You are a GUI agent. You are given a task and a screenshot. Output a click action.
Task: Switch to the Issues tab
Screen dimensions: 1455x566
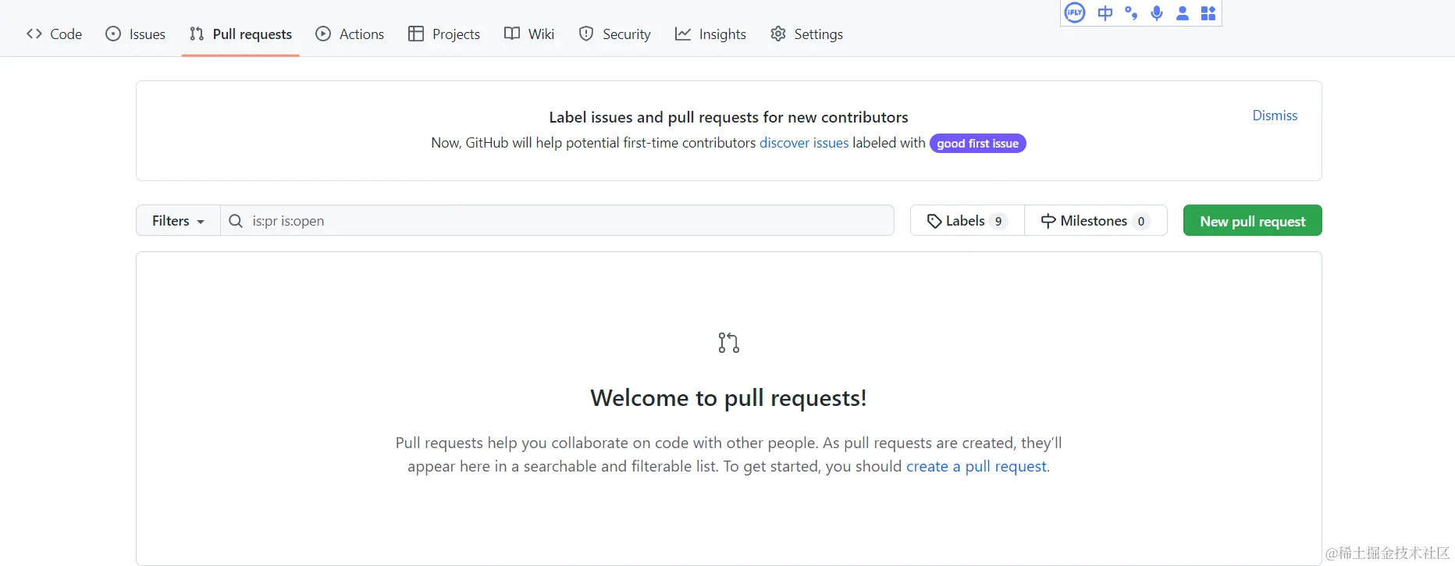pos(136,34)
